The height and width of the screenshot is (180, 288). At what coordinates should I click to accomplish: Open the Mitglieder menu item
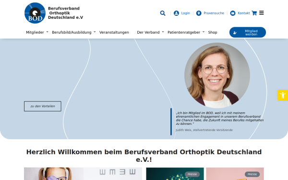[35, 32]
